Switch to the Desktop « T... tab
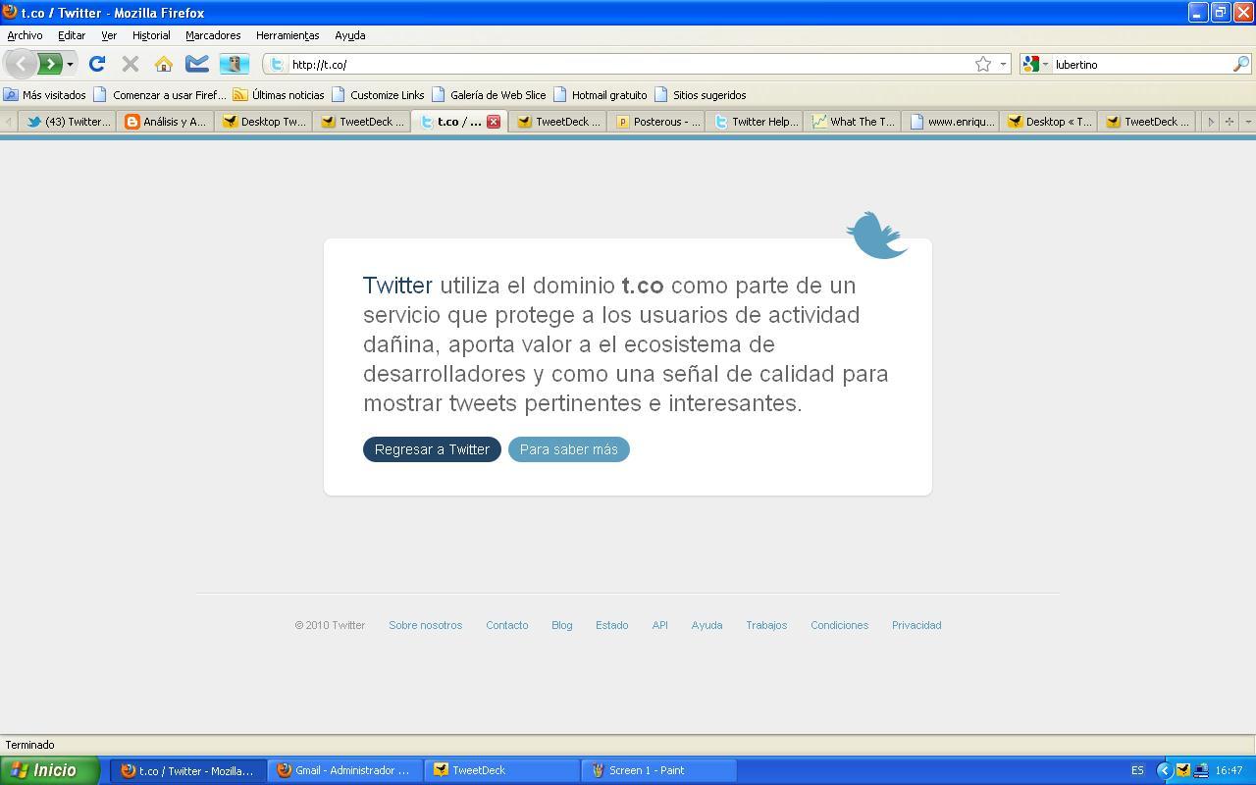This screenshot has height=785, width=1256. pos(1049,122)
